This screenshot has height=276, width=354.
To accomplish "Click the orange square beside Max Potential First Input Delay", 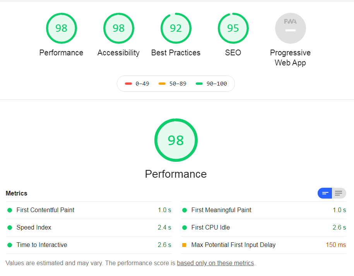I will click(x=184, y=245).
